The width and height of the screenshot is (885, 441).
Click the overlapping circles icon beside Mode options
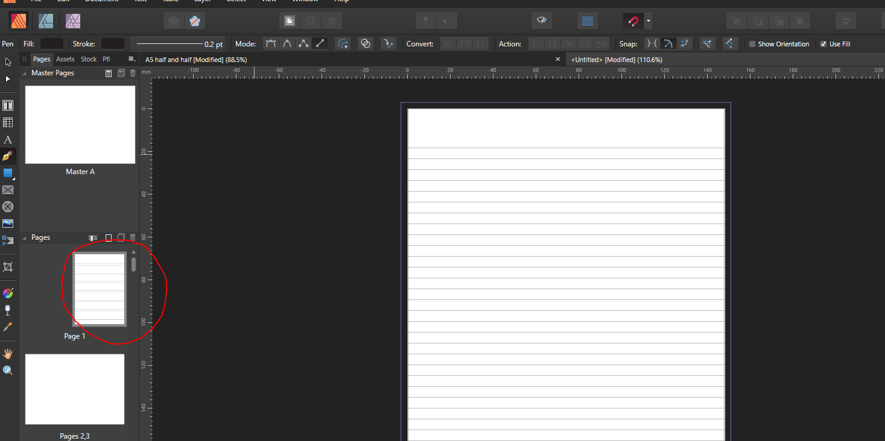click(x=365, y=44)
